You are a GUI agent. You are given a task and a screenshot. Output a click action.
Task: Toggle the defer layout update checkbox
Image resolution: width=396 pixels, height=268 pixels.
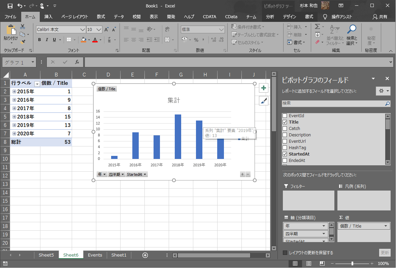tap(285, 253)
